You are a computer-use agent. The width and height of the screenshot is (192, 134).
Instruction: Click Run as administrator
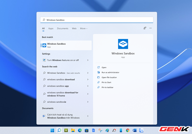tap(110, 73)
